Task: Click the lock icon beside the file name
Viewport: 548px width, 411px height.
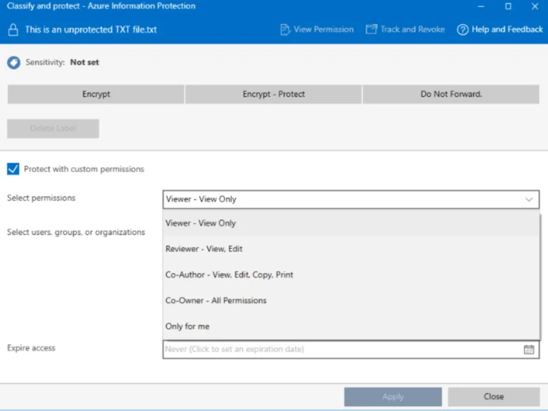Action: (x=13, y=29)
